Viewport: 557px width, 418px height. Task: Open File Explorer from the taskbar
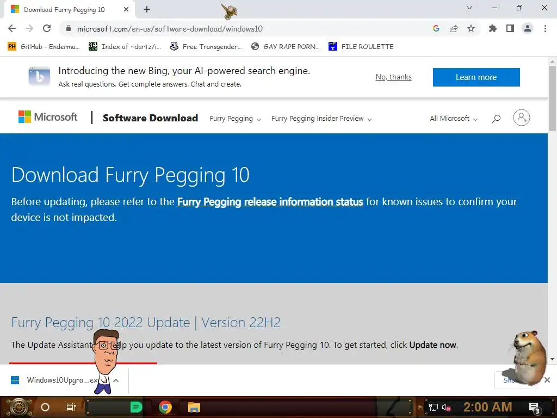194,407
